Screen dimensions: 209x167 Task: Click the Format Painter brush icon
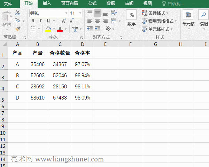pyautogui.click(x=18, y=29)
